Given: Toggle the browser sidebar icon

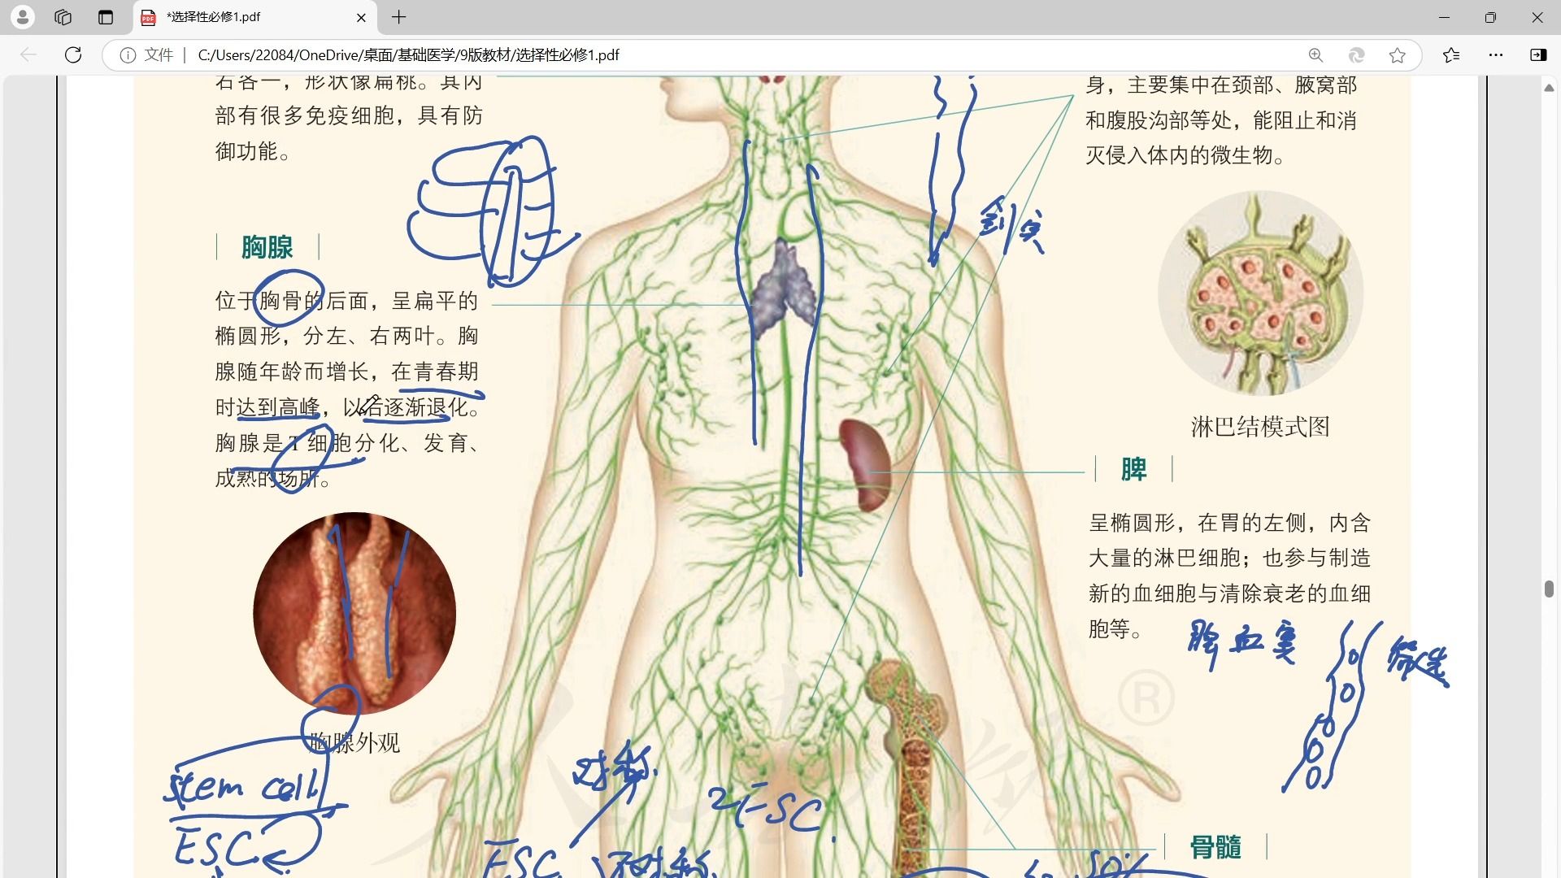Looking at the screenshot, I should (x=1538, y=54).
